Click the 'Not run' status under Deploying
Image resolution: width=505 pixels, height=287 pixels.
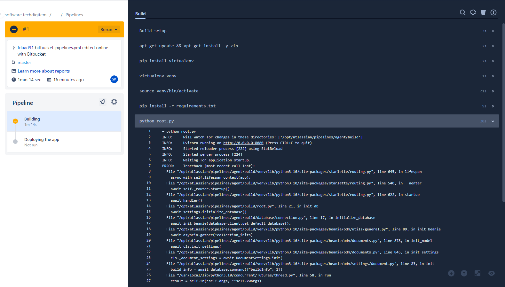31,145
